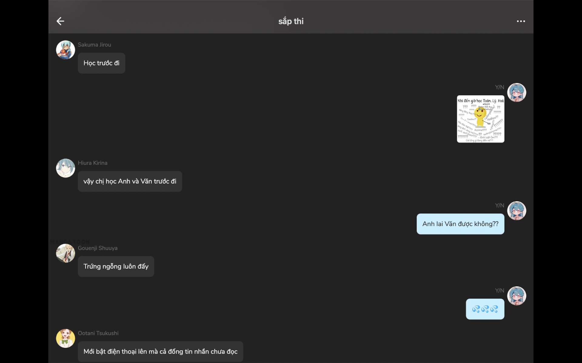
Task: Click the sender name Gouenji Shuuya
Action: [x=98, y=248]
